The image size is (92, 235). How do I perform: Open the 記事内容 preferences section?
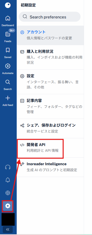pos(51,106)
